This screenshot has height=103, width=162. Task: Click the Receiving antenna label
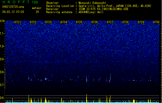pyautogui.click(x=59, y=12)
